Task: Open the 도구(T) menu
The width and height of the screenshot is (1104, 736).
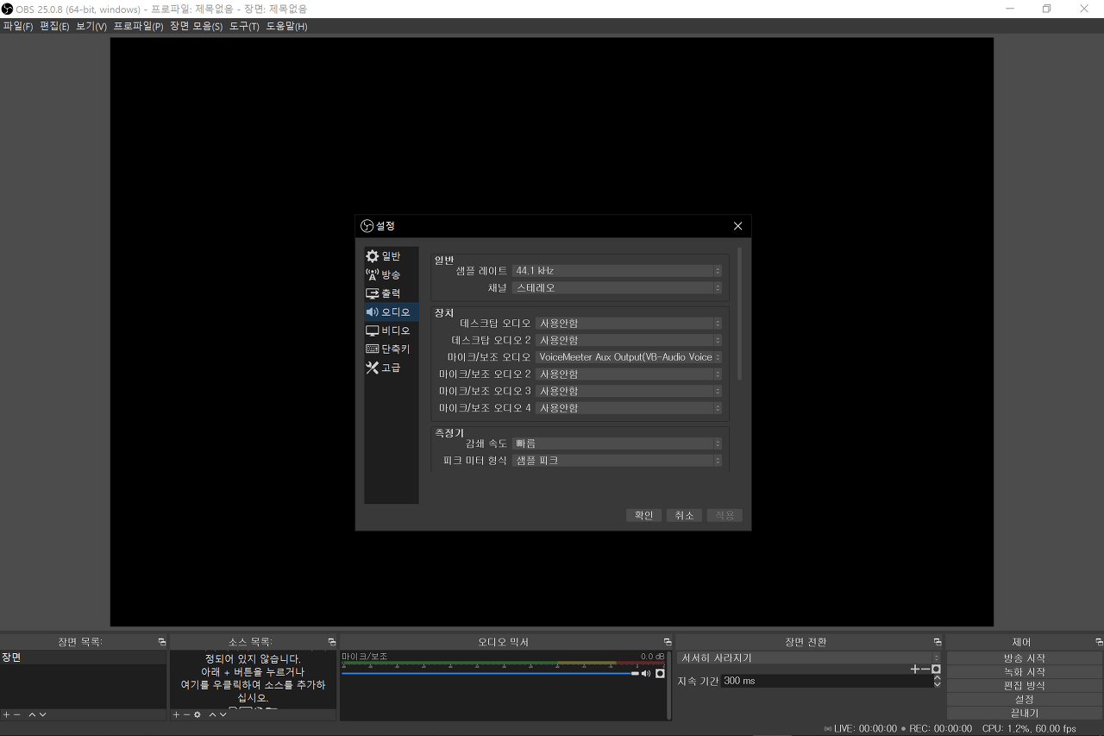Action: pos(244,26)
